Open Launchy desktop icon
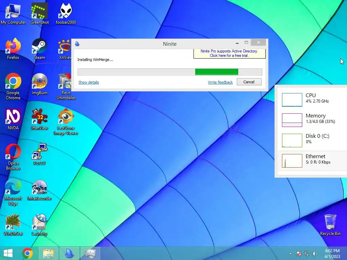Screen dimensions: 347x260 (39, 225)
